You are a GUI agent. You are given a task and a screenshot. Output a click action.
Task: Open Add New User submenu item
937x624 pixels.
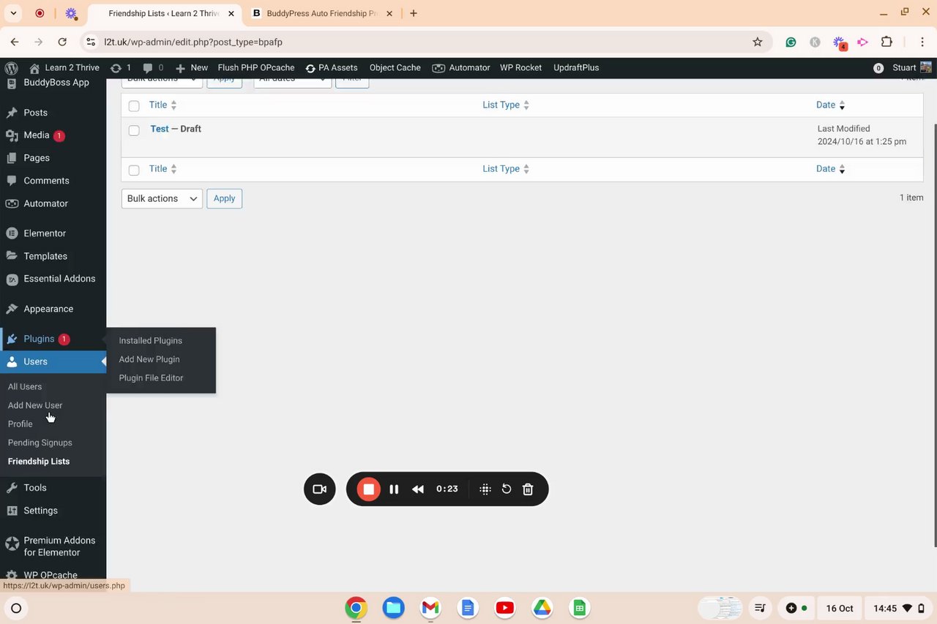[35, 405]
